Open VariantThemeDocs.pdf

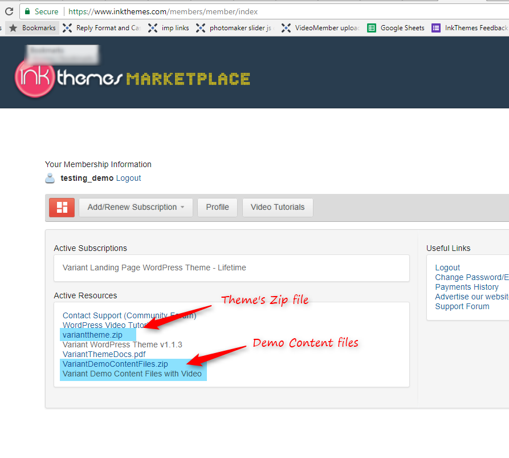pyautogui.click(x=104, y=354)
